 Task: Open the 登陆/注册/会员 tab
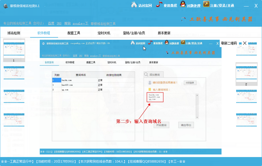pos(134,33)
